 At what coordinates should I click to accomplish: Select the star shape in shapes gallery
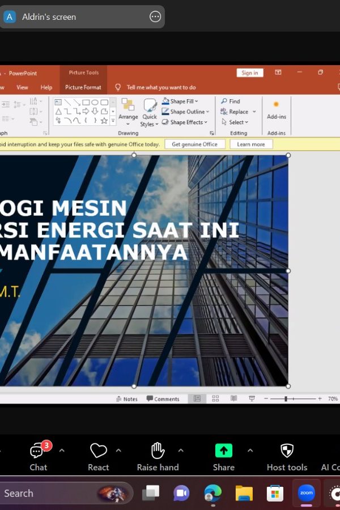[104, 121]
